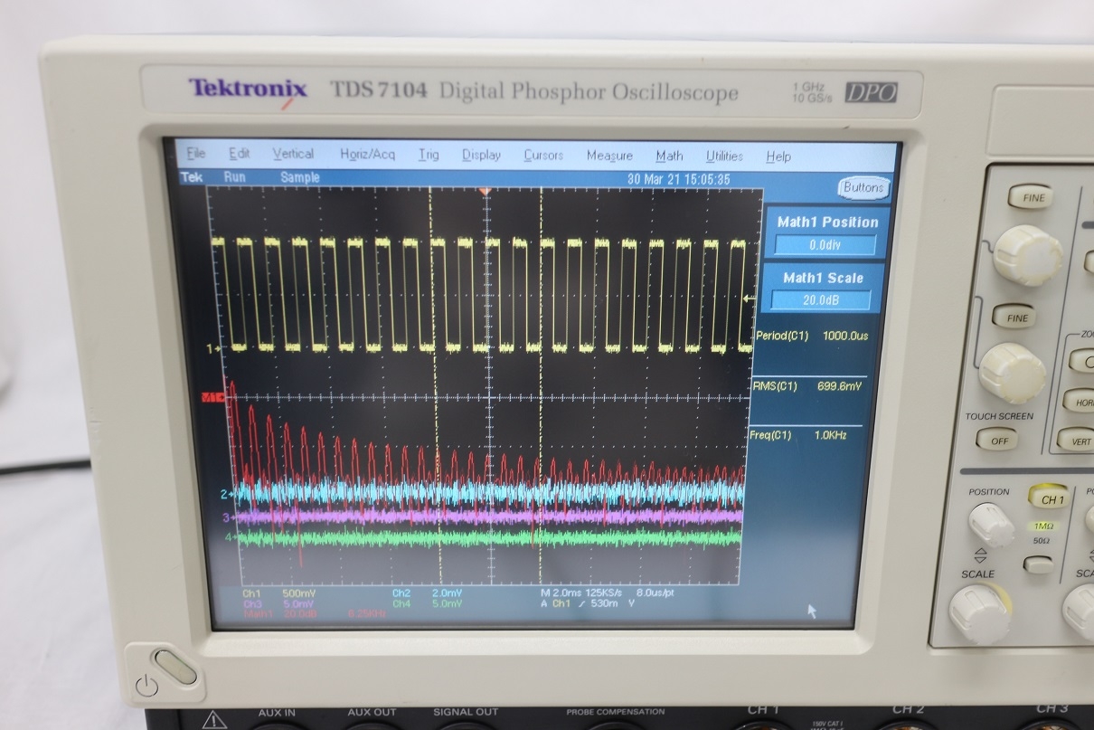Viewport: 1094px width, 730px height.
Task: Push the upper FINE button
Action: coord(1033,197)
